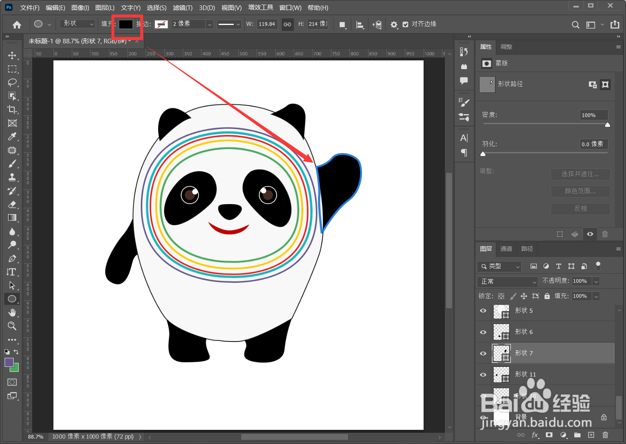Switch to the 路径 tab

527,249
